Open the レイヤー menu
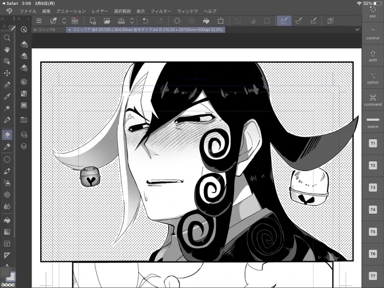 point(100,11)
